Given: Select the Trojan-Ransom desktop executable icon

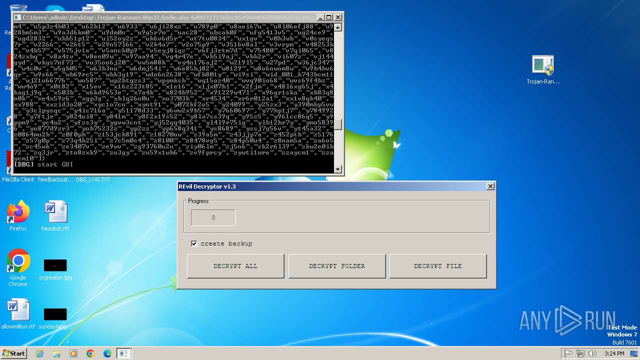Looking at the screenshot, I should (x=543, y=70).
